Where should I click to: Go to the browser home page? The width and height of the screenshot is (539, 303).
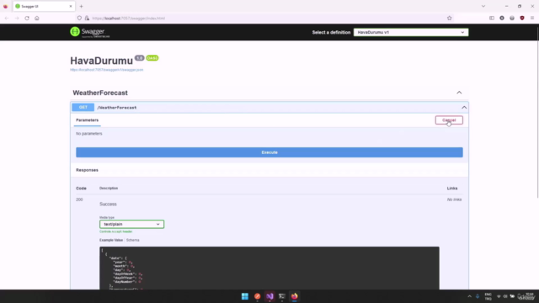click(37, 19)
